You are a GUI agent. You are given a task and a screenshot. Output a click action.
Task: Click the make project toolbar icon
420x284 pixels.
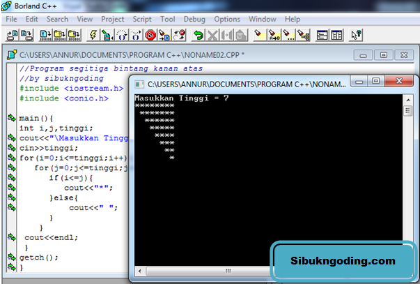(59, 35)
